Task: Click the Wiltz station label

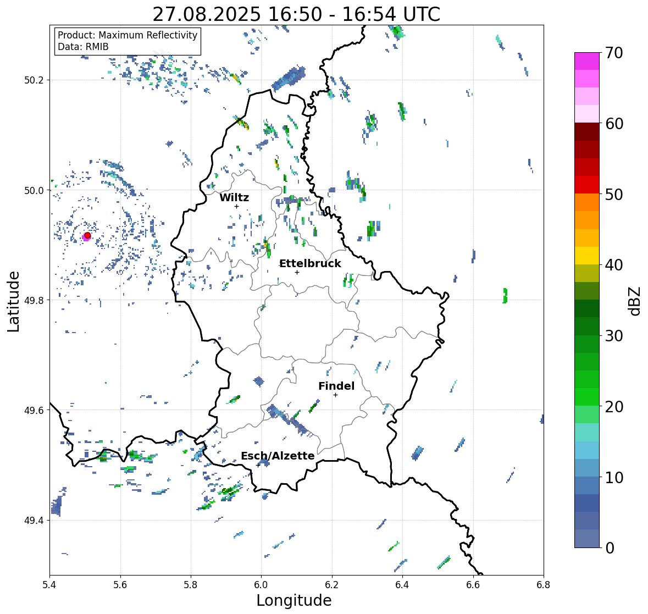Action: coord(234,197)
